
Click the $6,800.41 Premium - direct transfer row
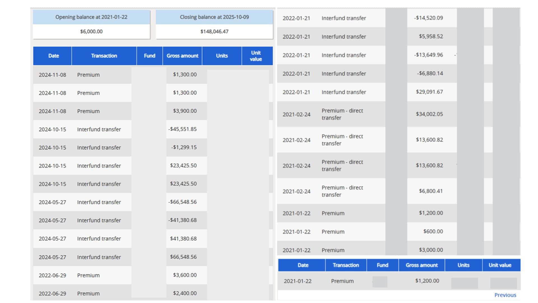(342, 191)
